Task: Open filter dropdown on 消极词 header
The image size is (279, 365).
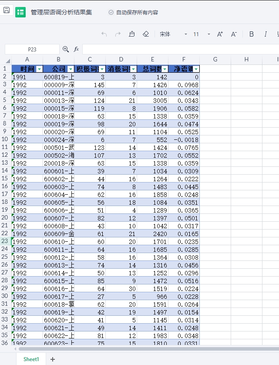Action: point(134,69)
